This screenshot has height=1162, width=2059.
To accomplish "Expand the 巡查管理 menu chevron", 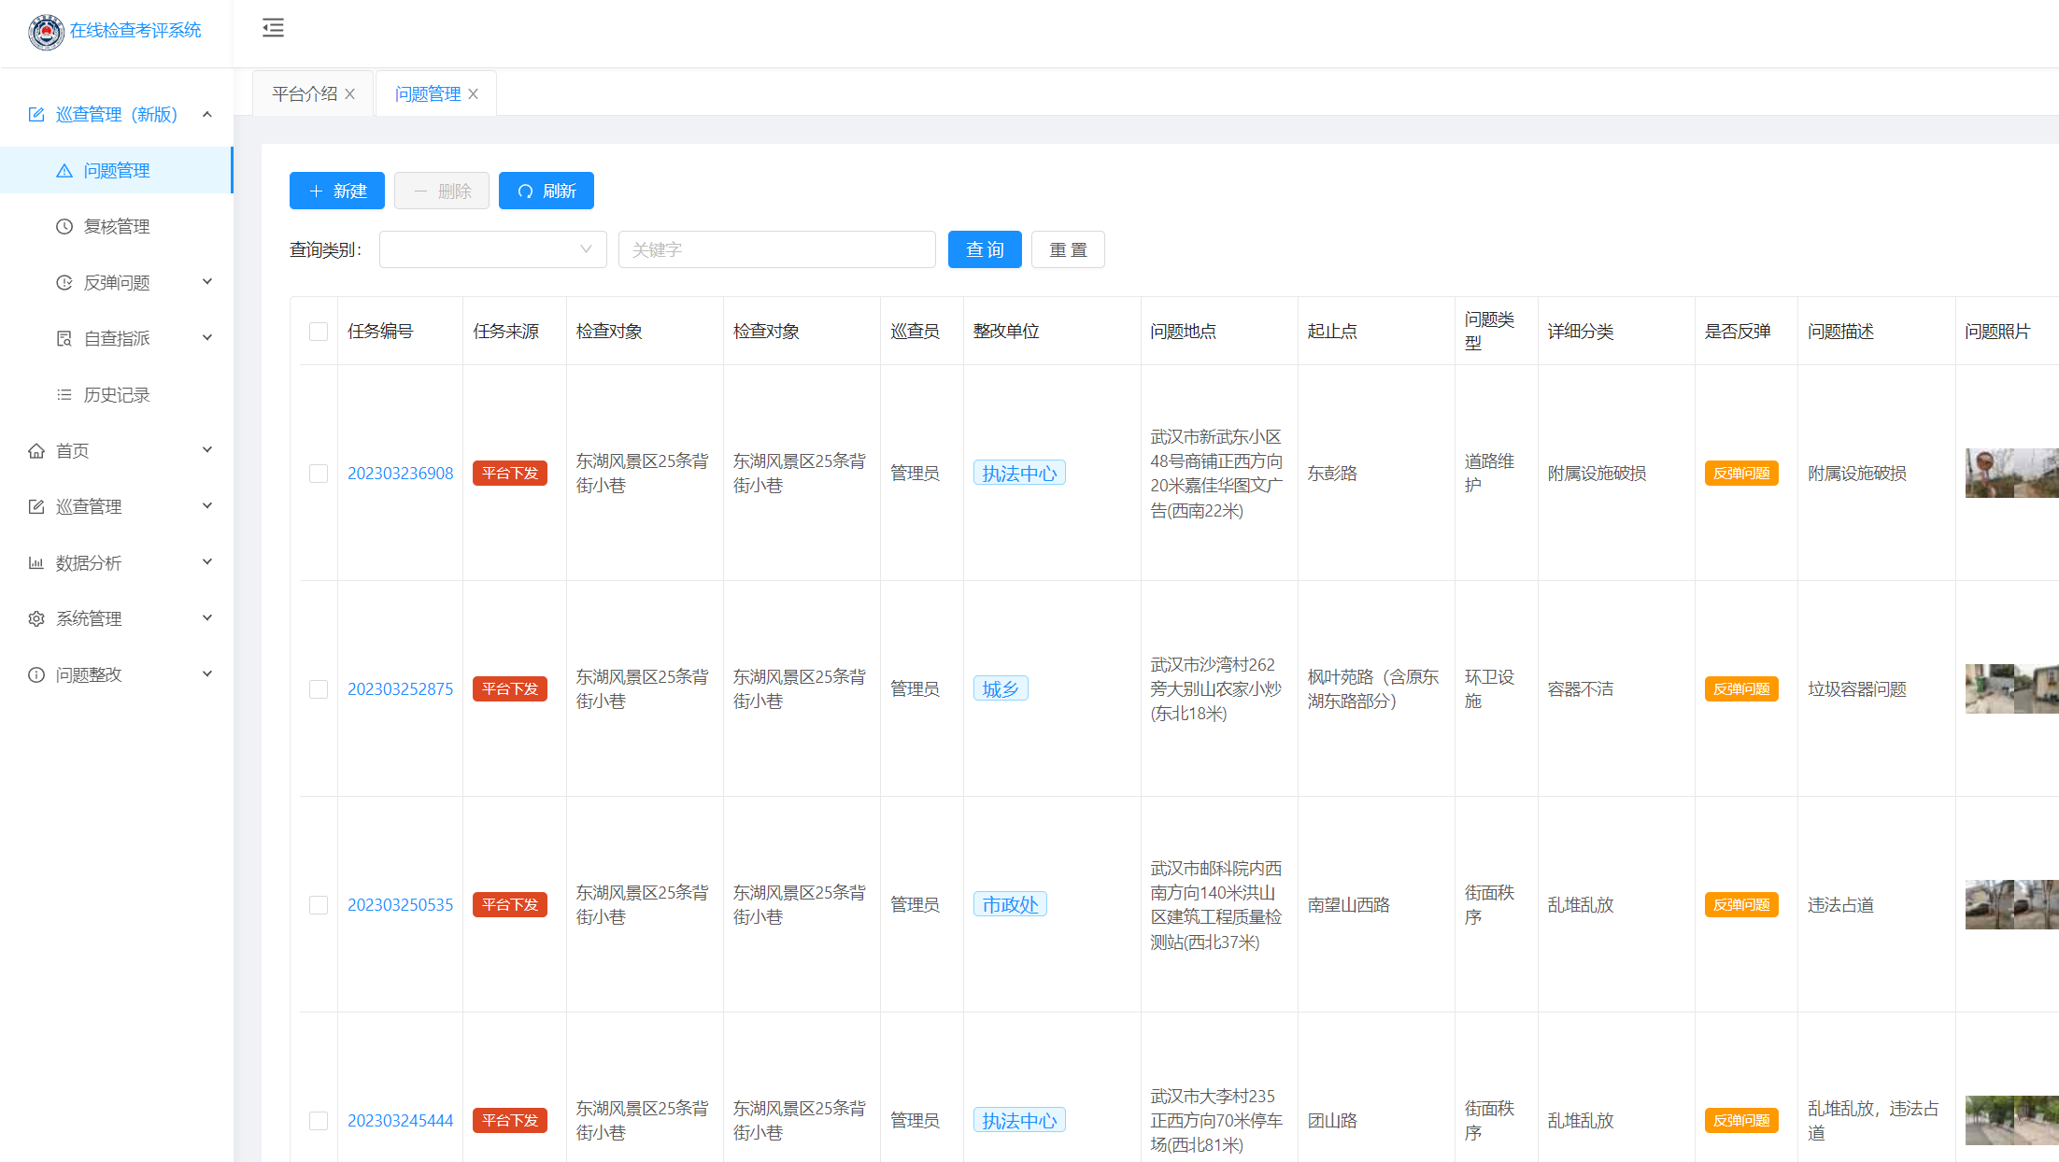I will click(207, 506).
